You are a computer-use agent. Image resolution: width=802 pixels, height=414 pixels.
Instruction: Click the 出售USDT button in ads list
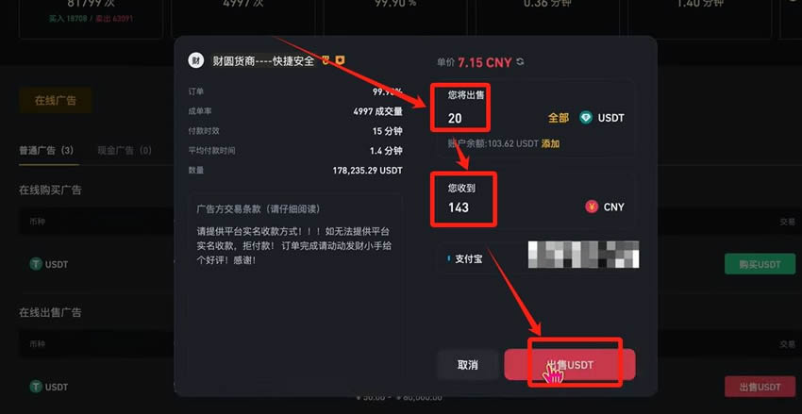coord(760,387)
